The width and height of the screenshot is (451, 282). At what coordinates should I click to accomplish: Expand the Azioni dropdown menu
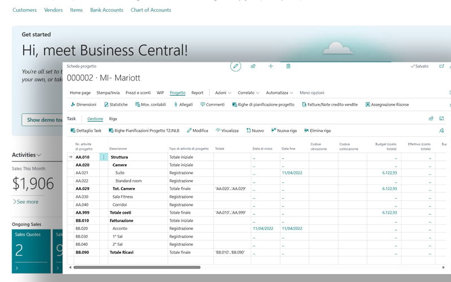click(x=223, y=92)
